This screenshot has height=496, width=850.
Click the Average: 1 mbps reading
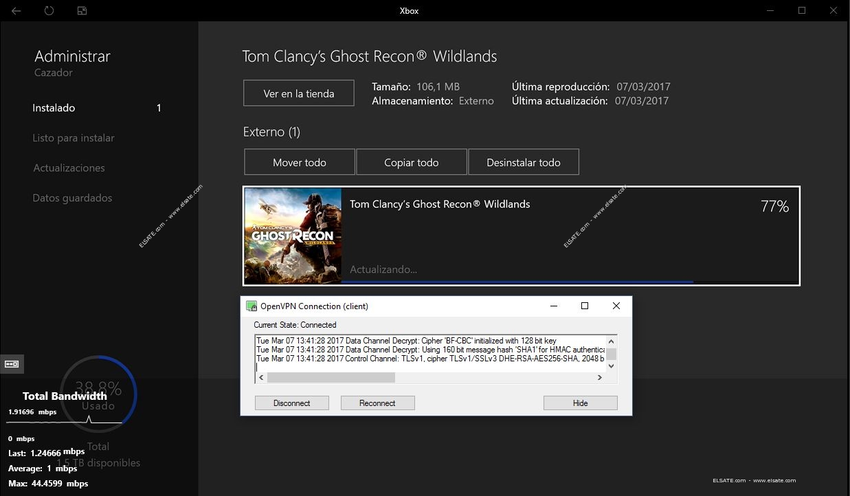pos(43,469)
